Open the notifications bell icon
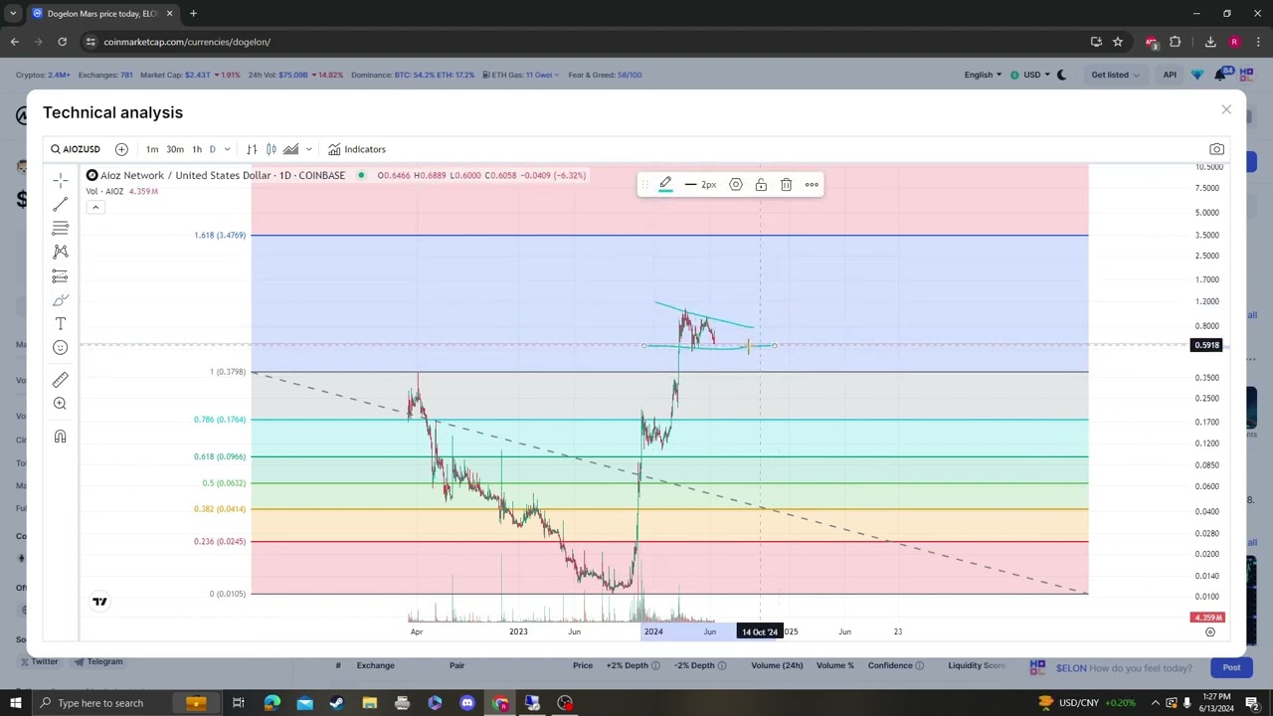This screenshot has height=716, width=1273. pyautogui.click(x=1221, y=75)
